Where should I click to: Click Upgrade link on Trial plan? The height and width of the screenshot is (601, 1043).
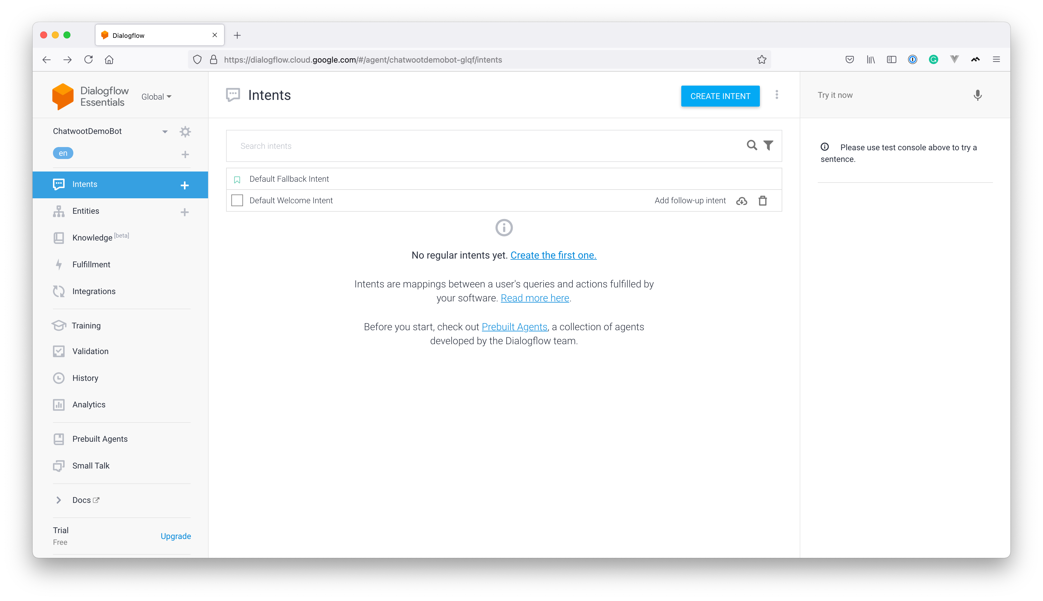click(175, 536)
